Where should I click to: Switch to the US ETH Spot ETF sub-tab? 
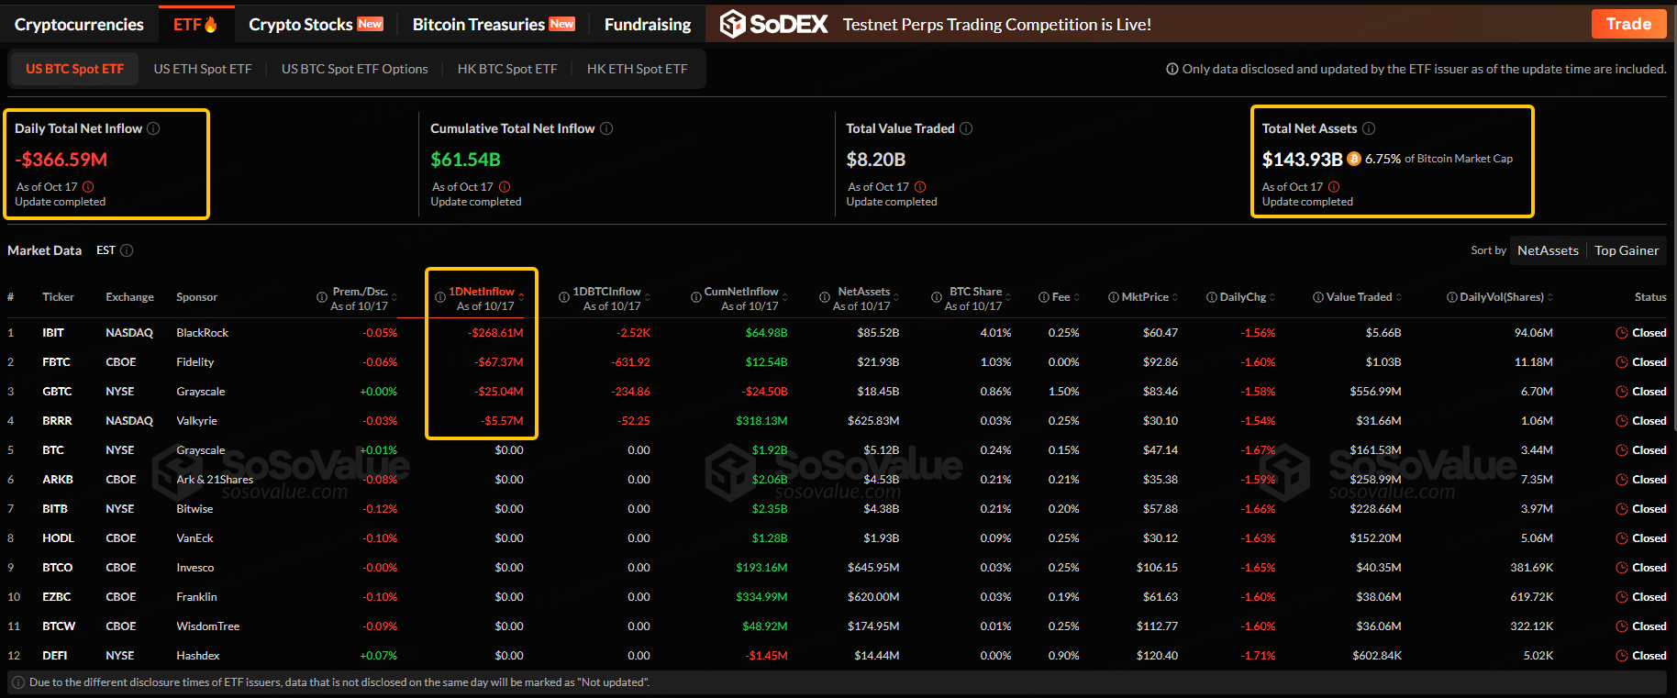coord(203,69)
